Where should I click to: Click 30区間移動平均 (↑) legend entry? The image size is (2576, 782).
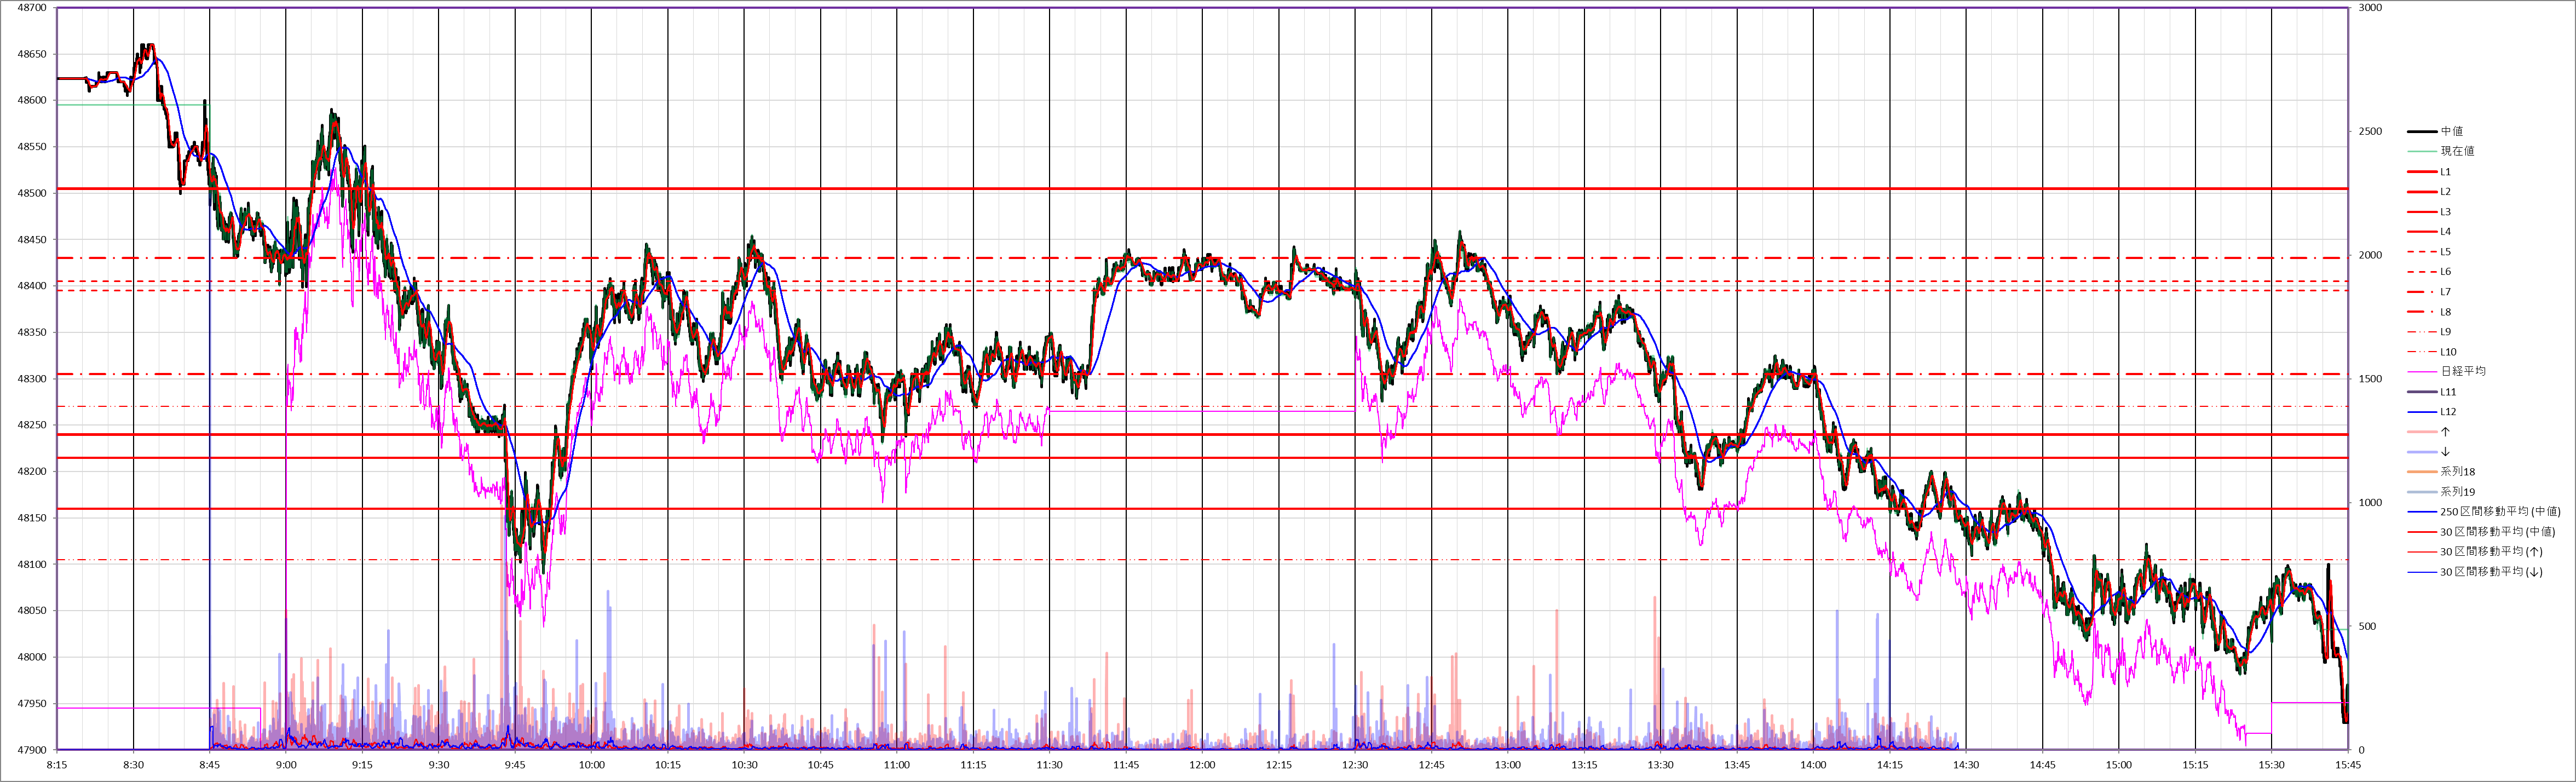pos(2490,552)
